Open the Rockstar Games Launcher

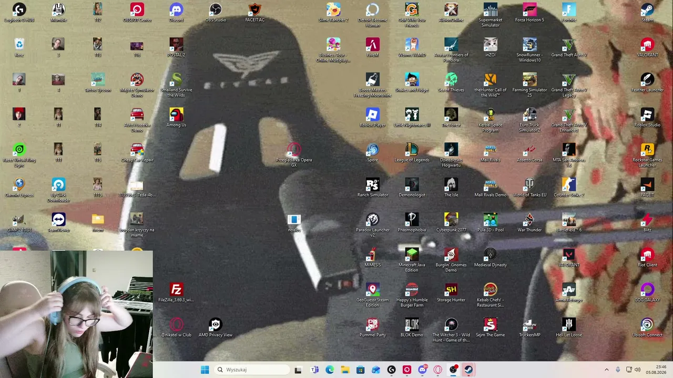tap(647, 155)
